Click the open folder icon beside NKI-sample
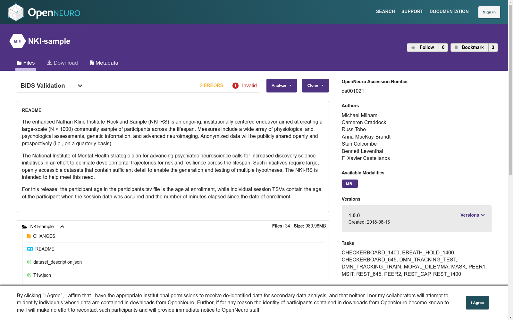513x320 pixels. [25, 227]
